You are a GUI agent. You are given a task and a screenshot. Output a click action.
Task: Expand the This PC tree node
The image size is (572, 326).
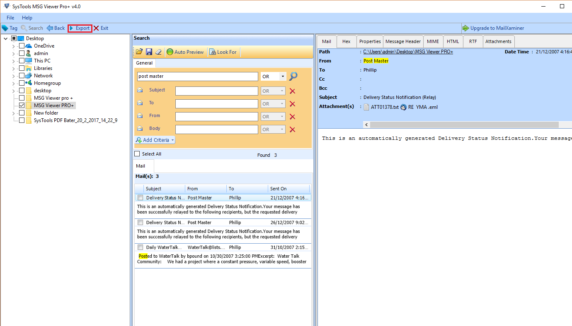[14, 61]
